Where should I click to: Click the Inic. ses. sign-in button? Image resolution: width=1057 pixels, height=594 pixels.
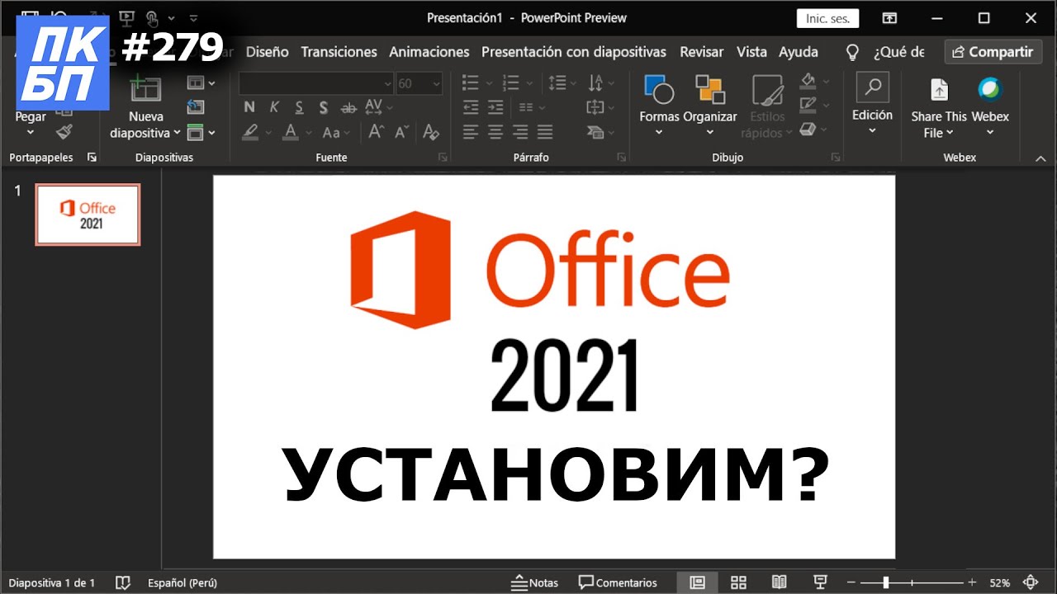click(827, 18)
